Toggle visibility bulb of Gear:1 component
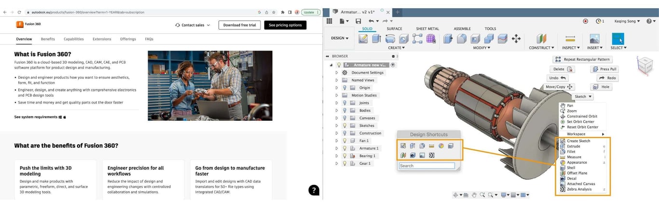 coord(344,163)
